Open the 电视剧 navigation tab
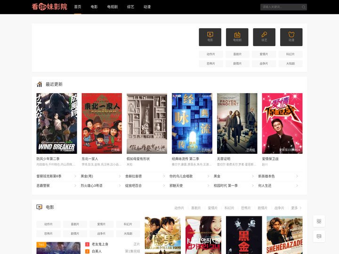339x254 pixels. click(113, 7)
